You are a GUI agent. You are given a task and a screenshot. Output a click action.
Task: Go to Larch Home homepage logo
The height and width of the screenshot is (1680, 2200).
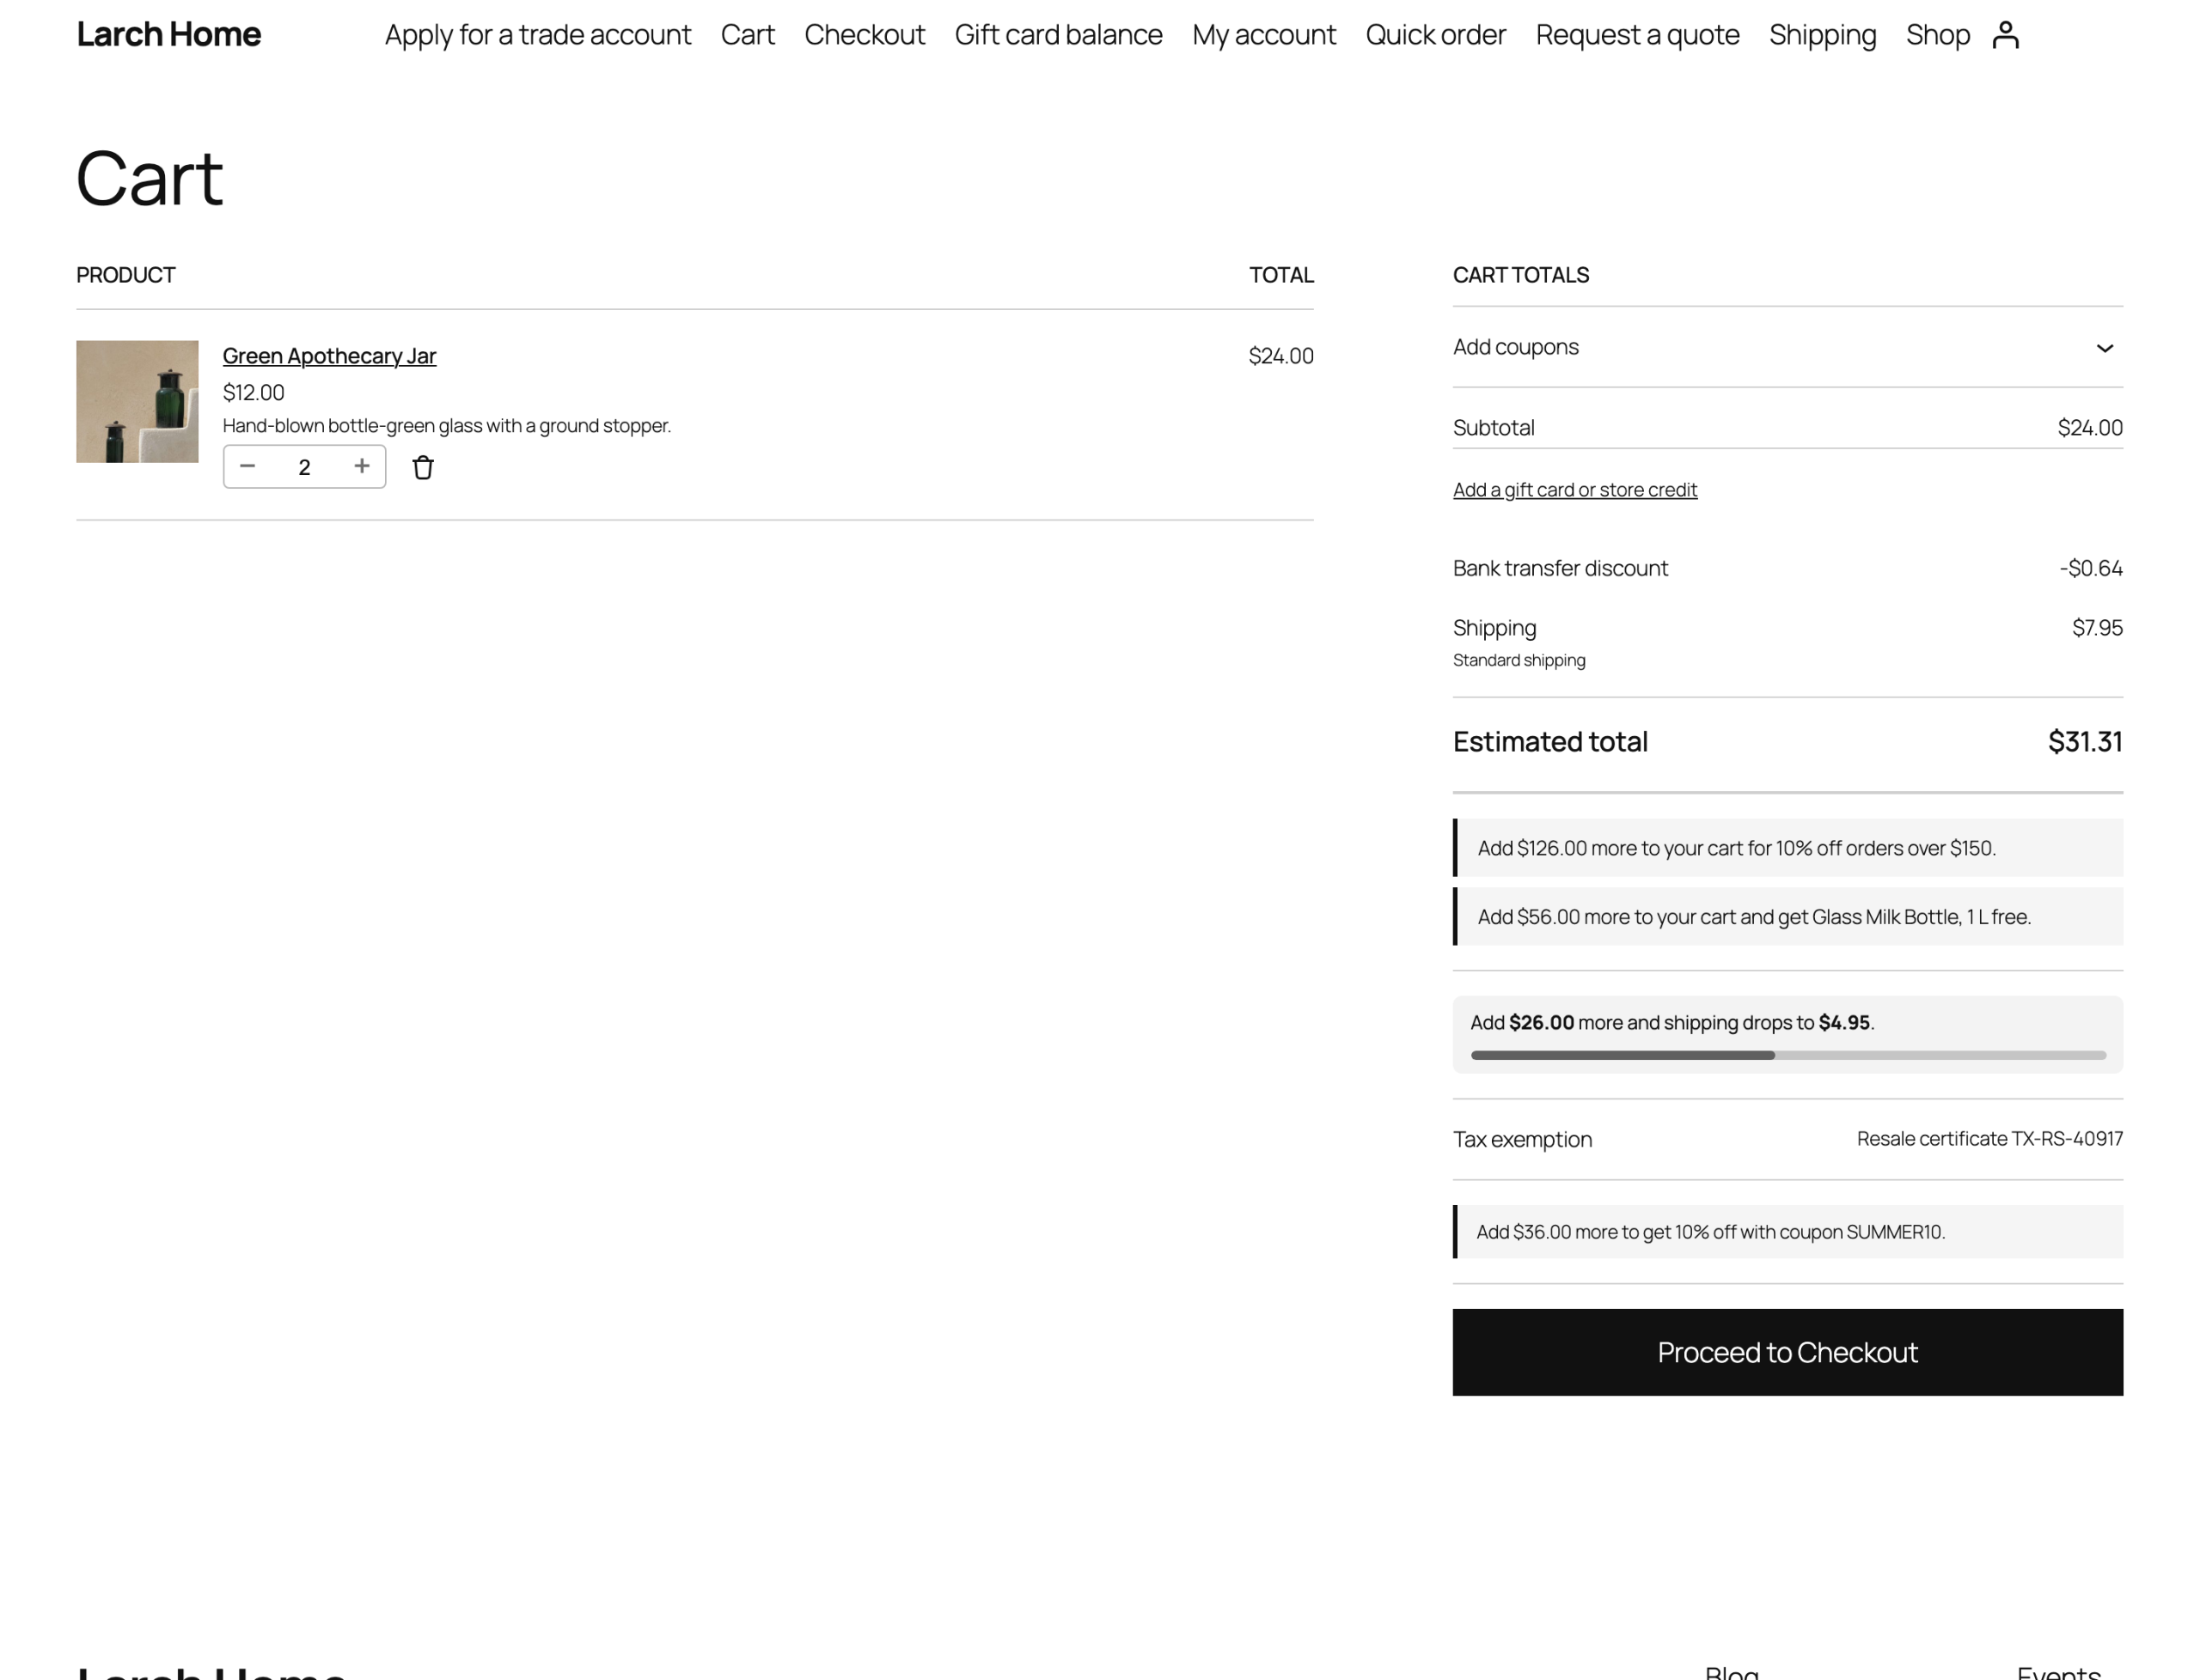(168, 34)
